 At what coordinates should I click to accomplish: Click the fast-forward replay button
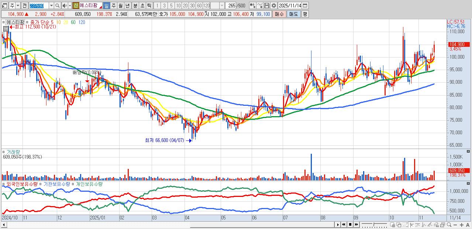point(356,225)
